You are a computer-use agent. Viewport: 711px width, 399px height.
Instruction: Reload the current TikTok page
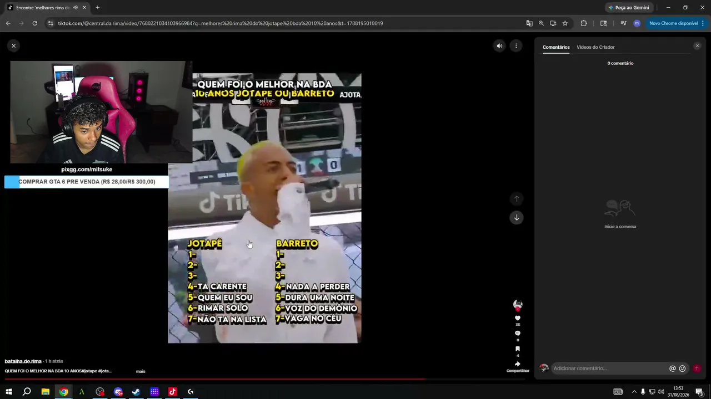tap(34, 23)
